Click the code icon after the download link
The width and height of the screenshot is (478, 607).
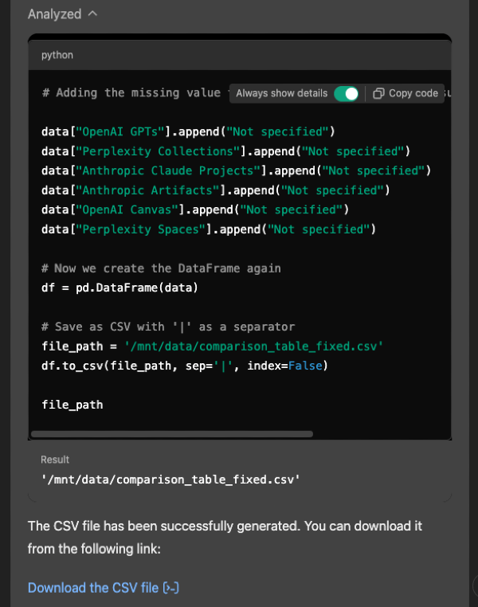click(170, 588)
